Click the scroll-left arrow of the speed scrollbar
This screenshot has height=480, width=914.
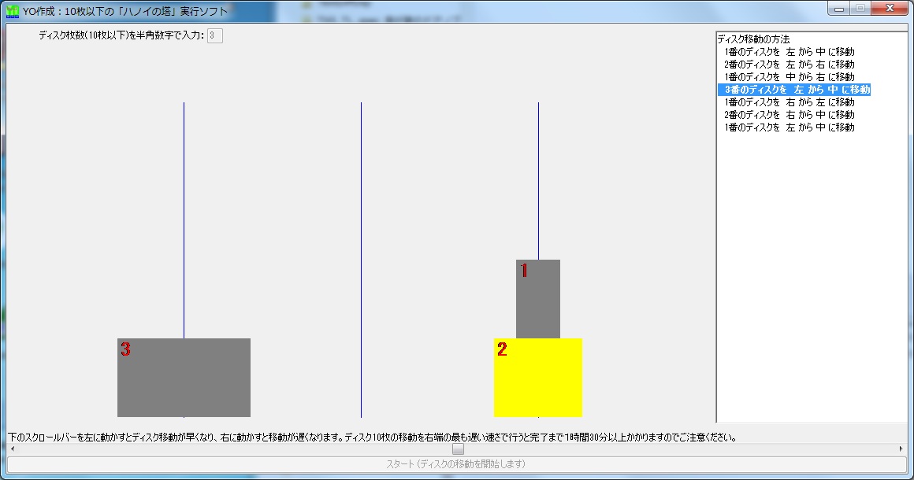pyautogui.click(x=12, y=449)
